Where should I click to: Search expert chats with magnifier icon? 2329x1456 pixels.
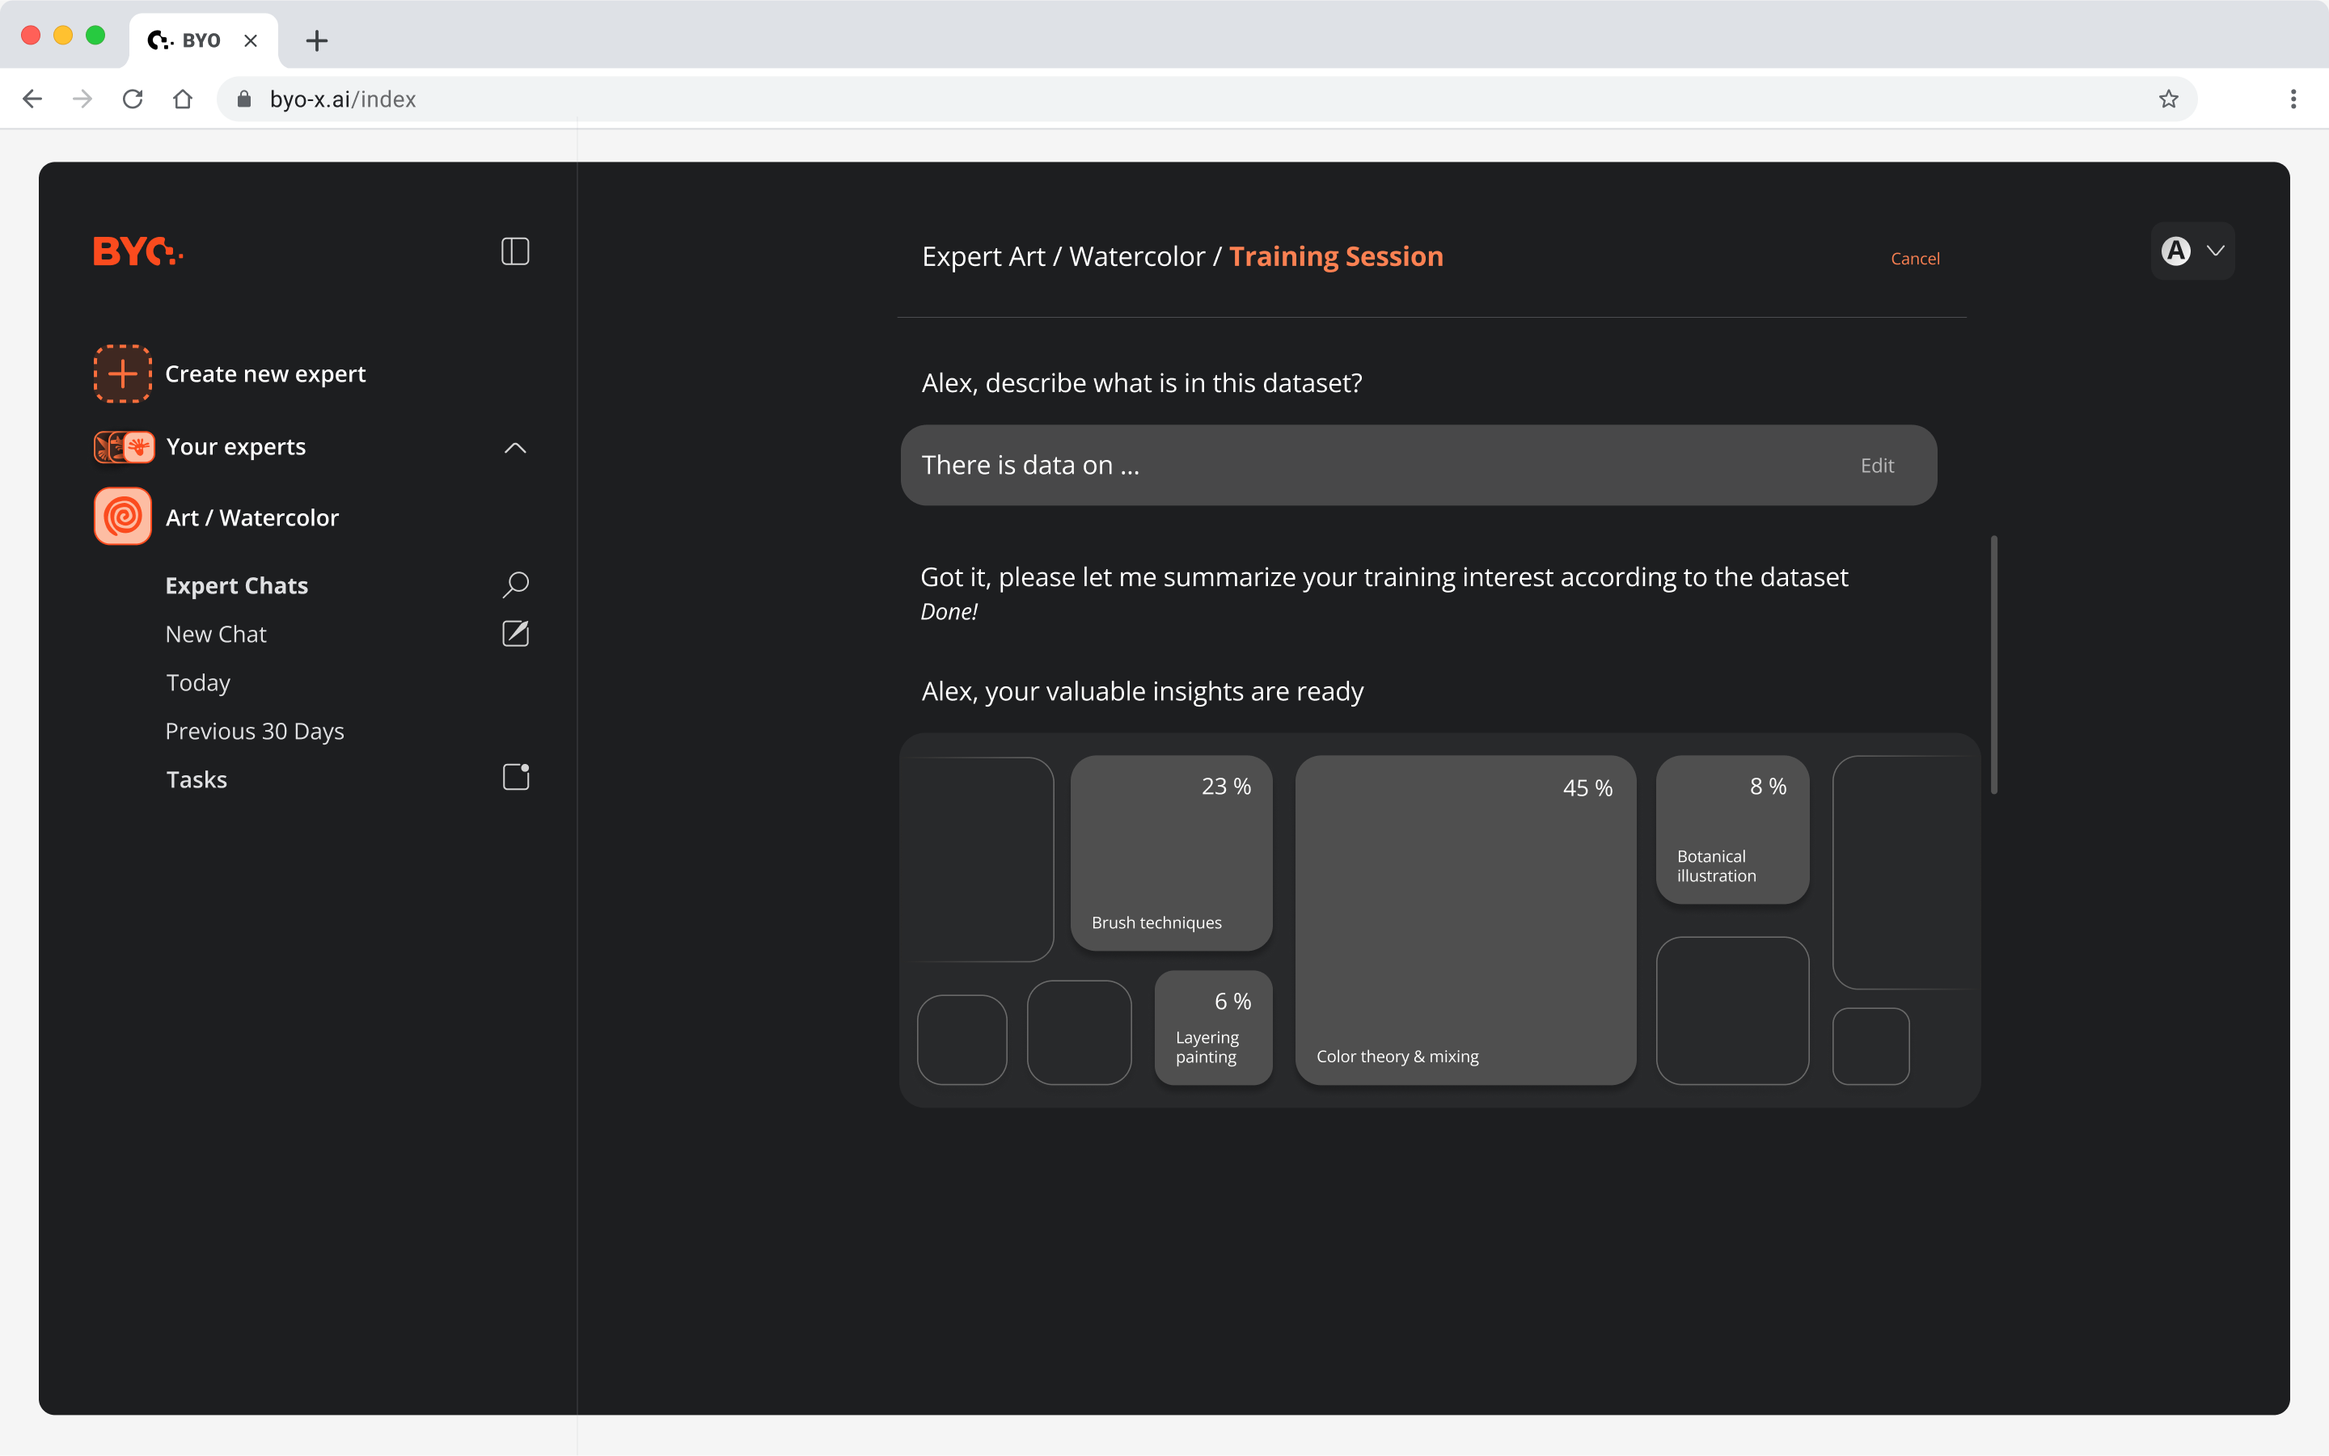coord(515,585)
